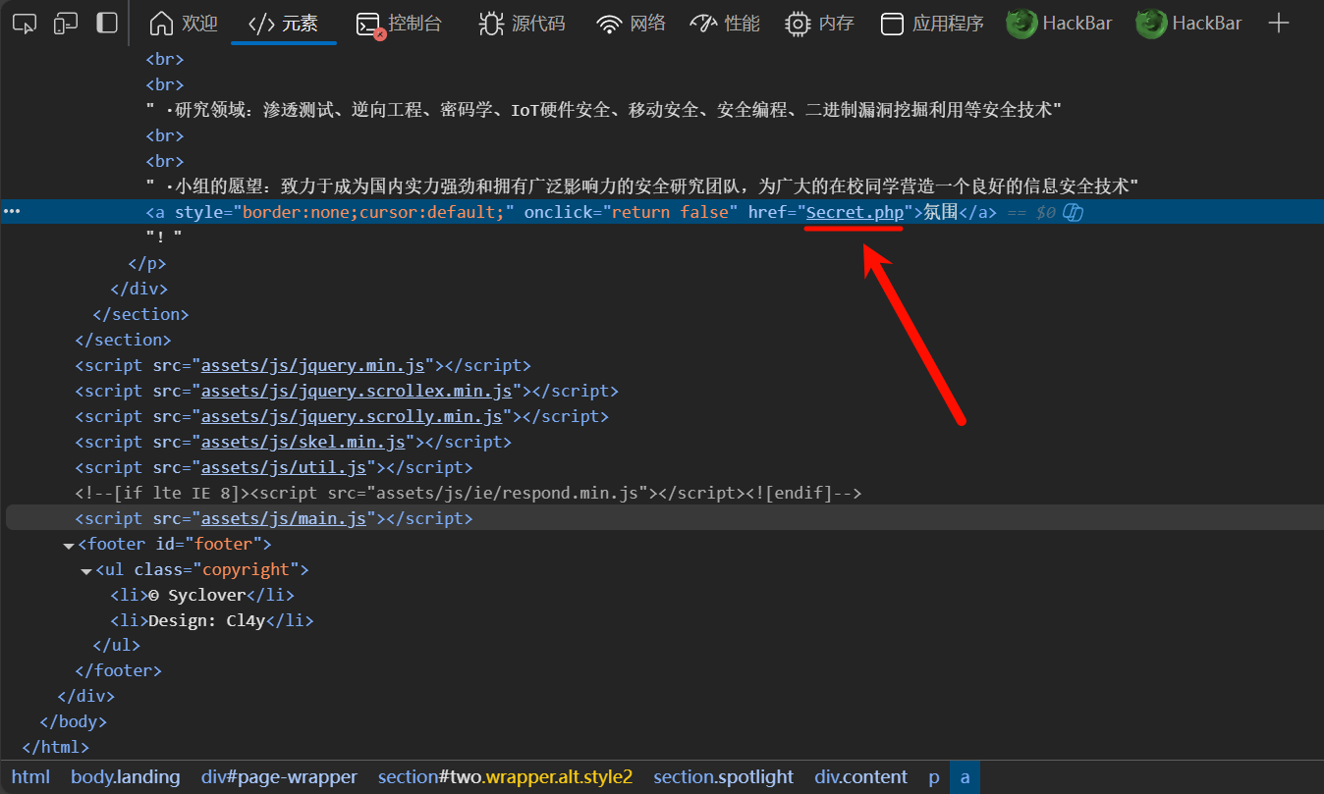Open the 控制台 console tab

tap(398, 24)
